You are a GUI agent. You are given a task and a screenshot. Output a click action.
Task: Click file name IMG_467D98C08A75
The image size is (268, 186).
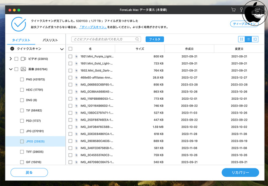coord(97,162)
